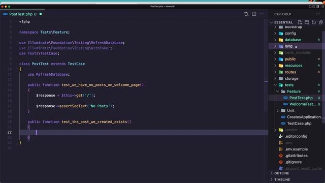Click line number 22 in gutter

[10, 132]
